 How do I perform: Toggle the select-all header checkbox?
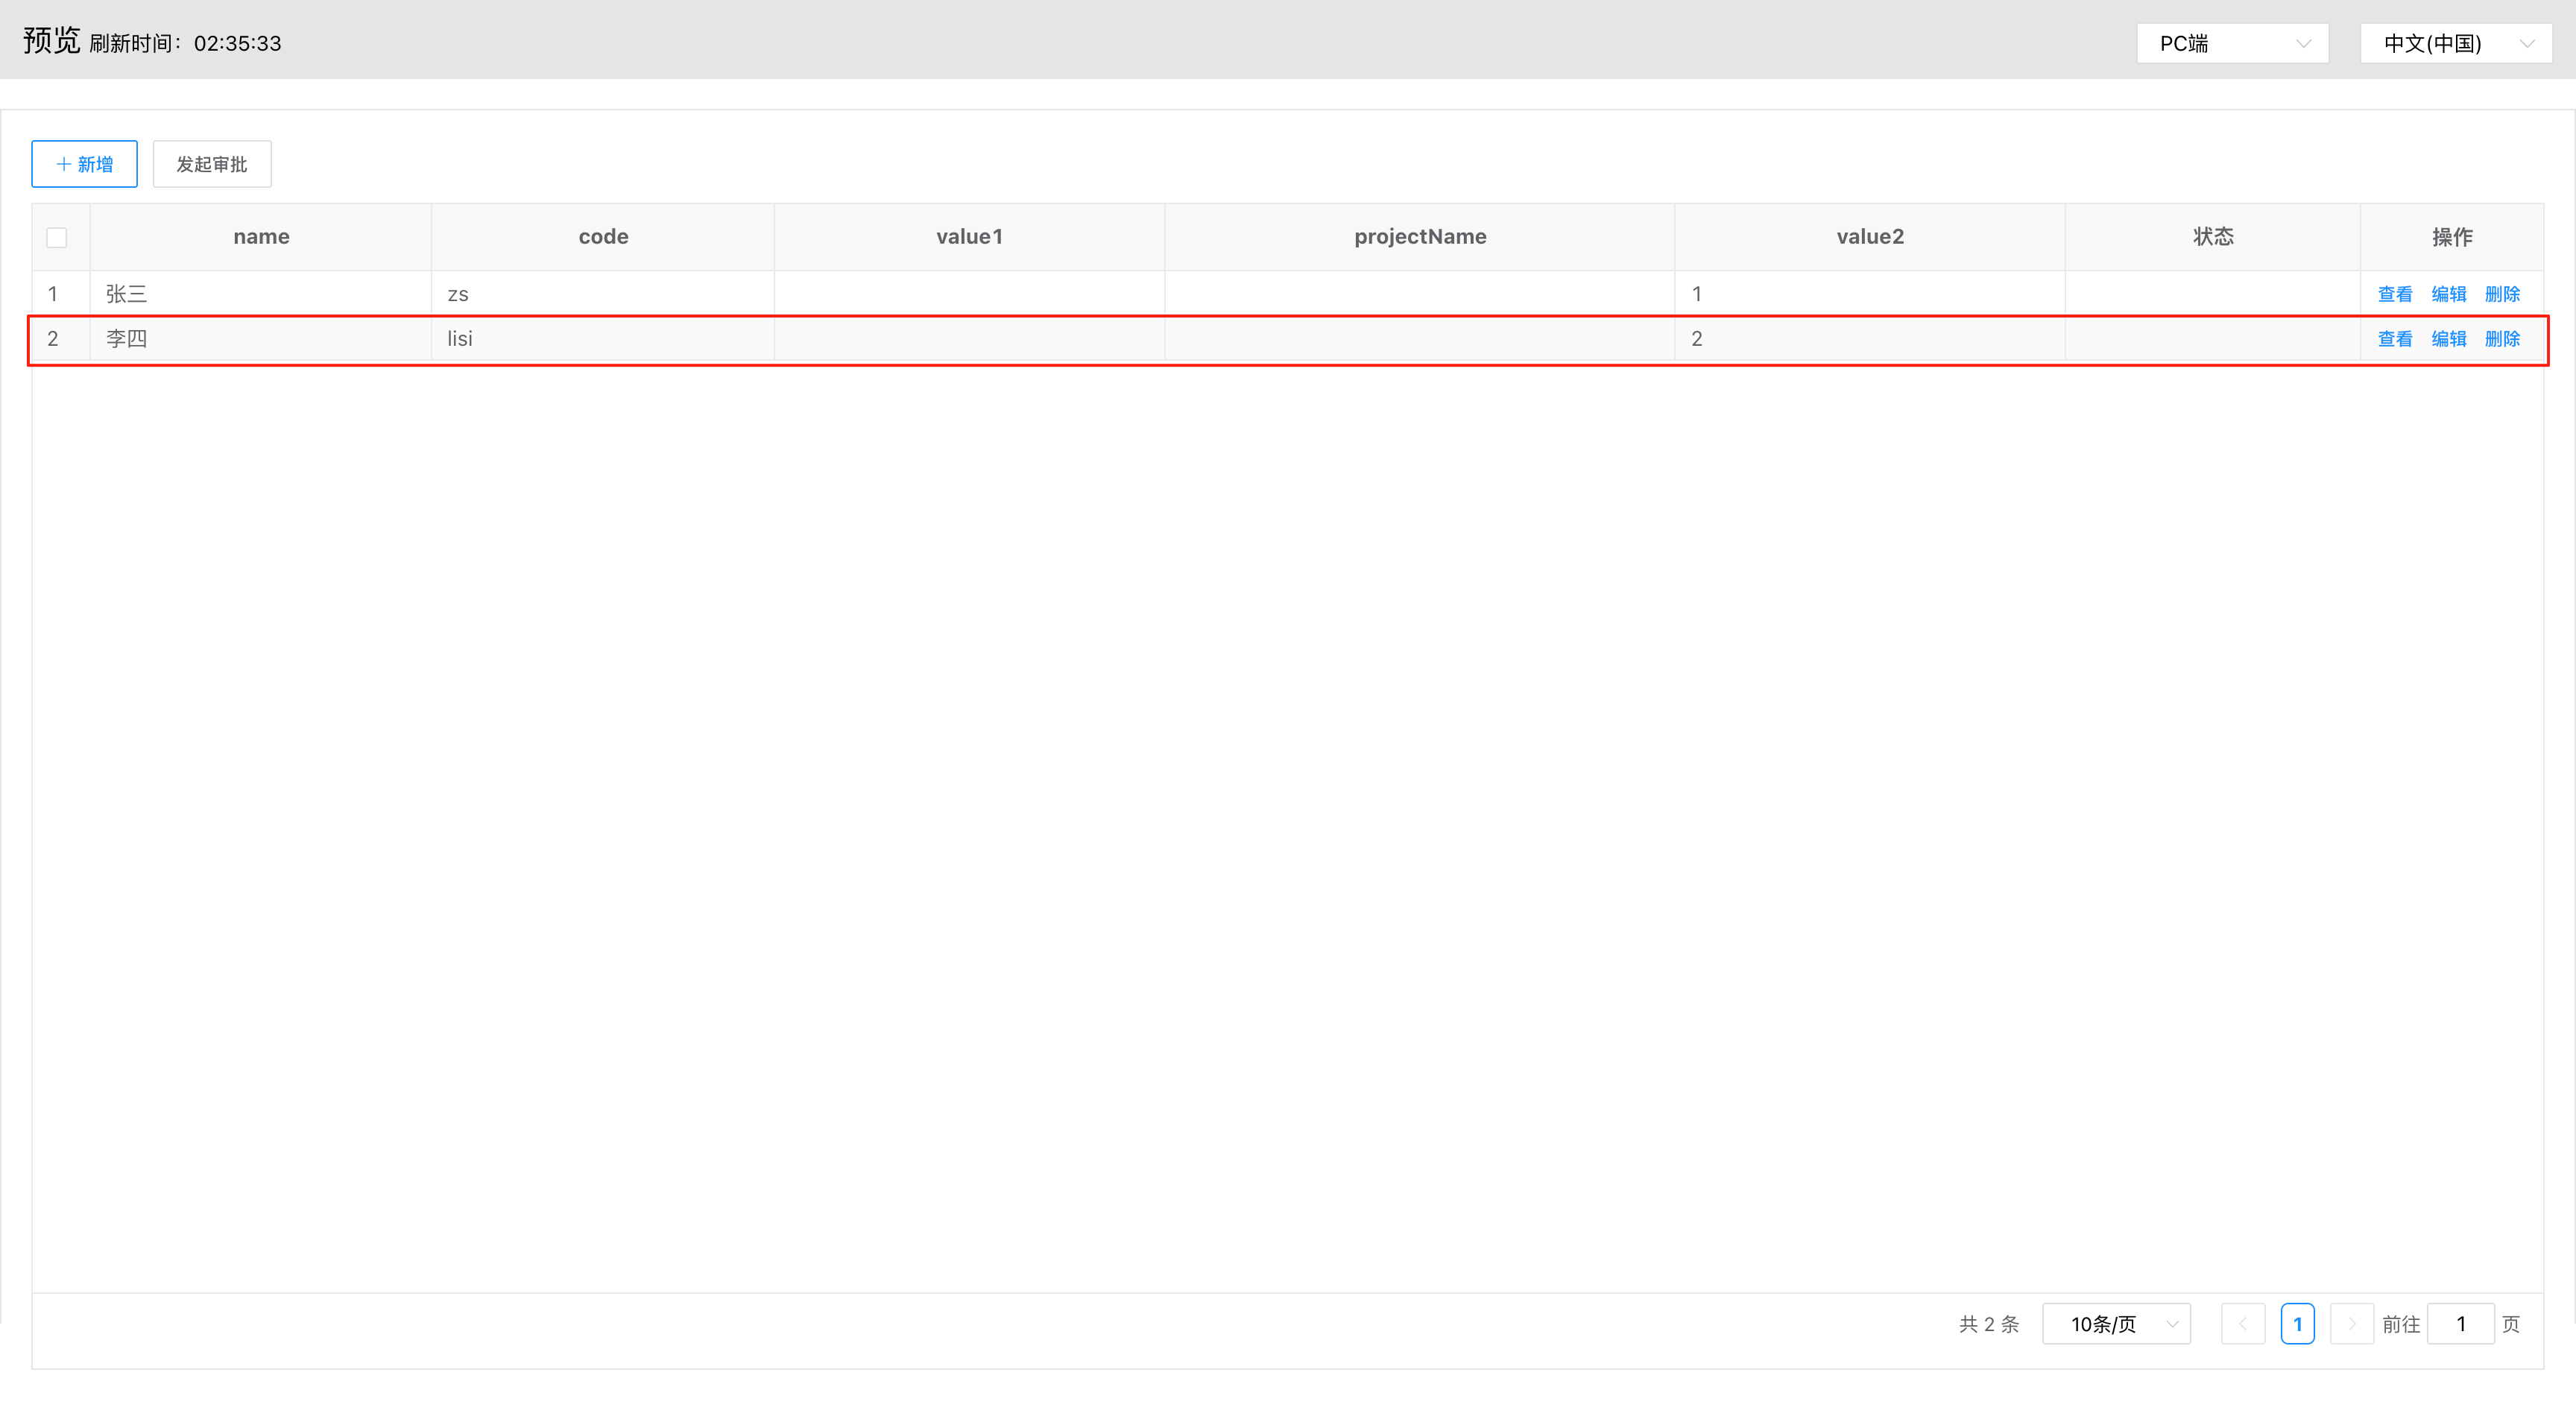coord(57,237)
